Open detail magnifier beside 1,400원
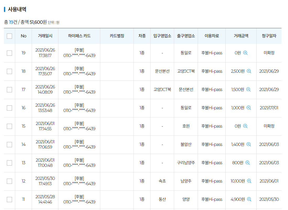The image size is (288, 210). pyautogui.click(x=249, y=144)
